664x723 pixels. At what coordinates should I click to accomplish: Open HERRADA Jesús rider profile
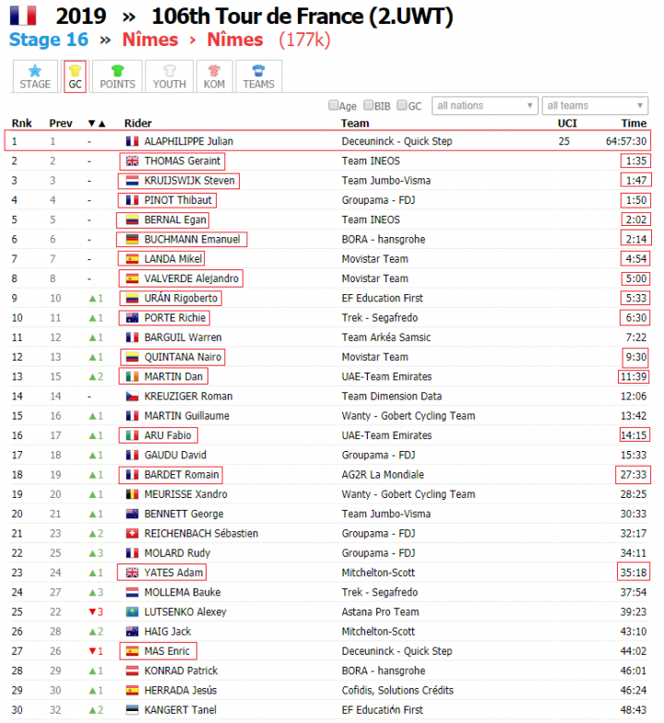pyautogui.click(x=181, y=690)
